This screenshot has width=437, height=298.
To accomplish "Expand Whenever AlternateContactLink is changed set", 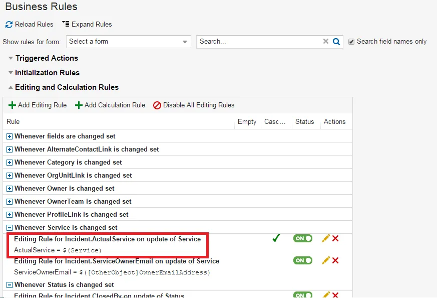I will click(x=10, y=150).
